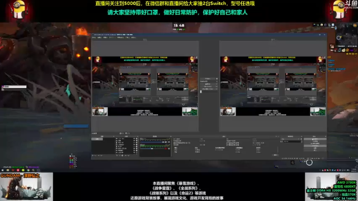This screenshot has height=201, width=358.
Task: Add a new scene with the plus icon
Action: pos(92,155)
